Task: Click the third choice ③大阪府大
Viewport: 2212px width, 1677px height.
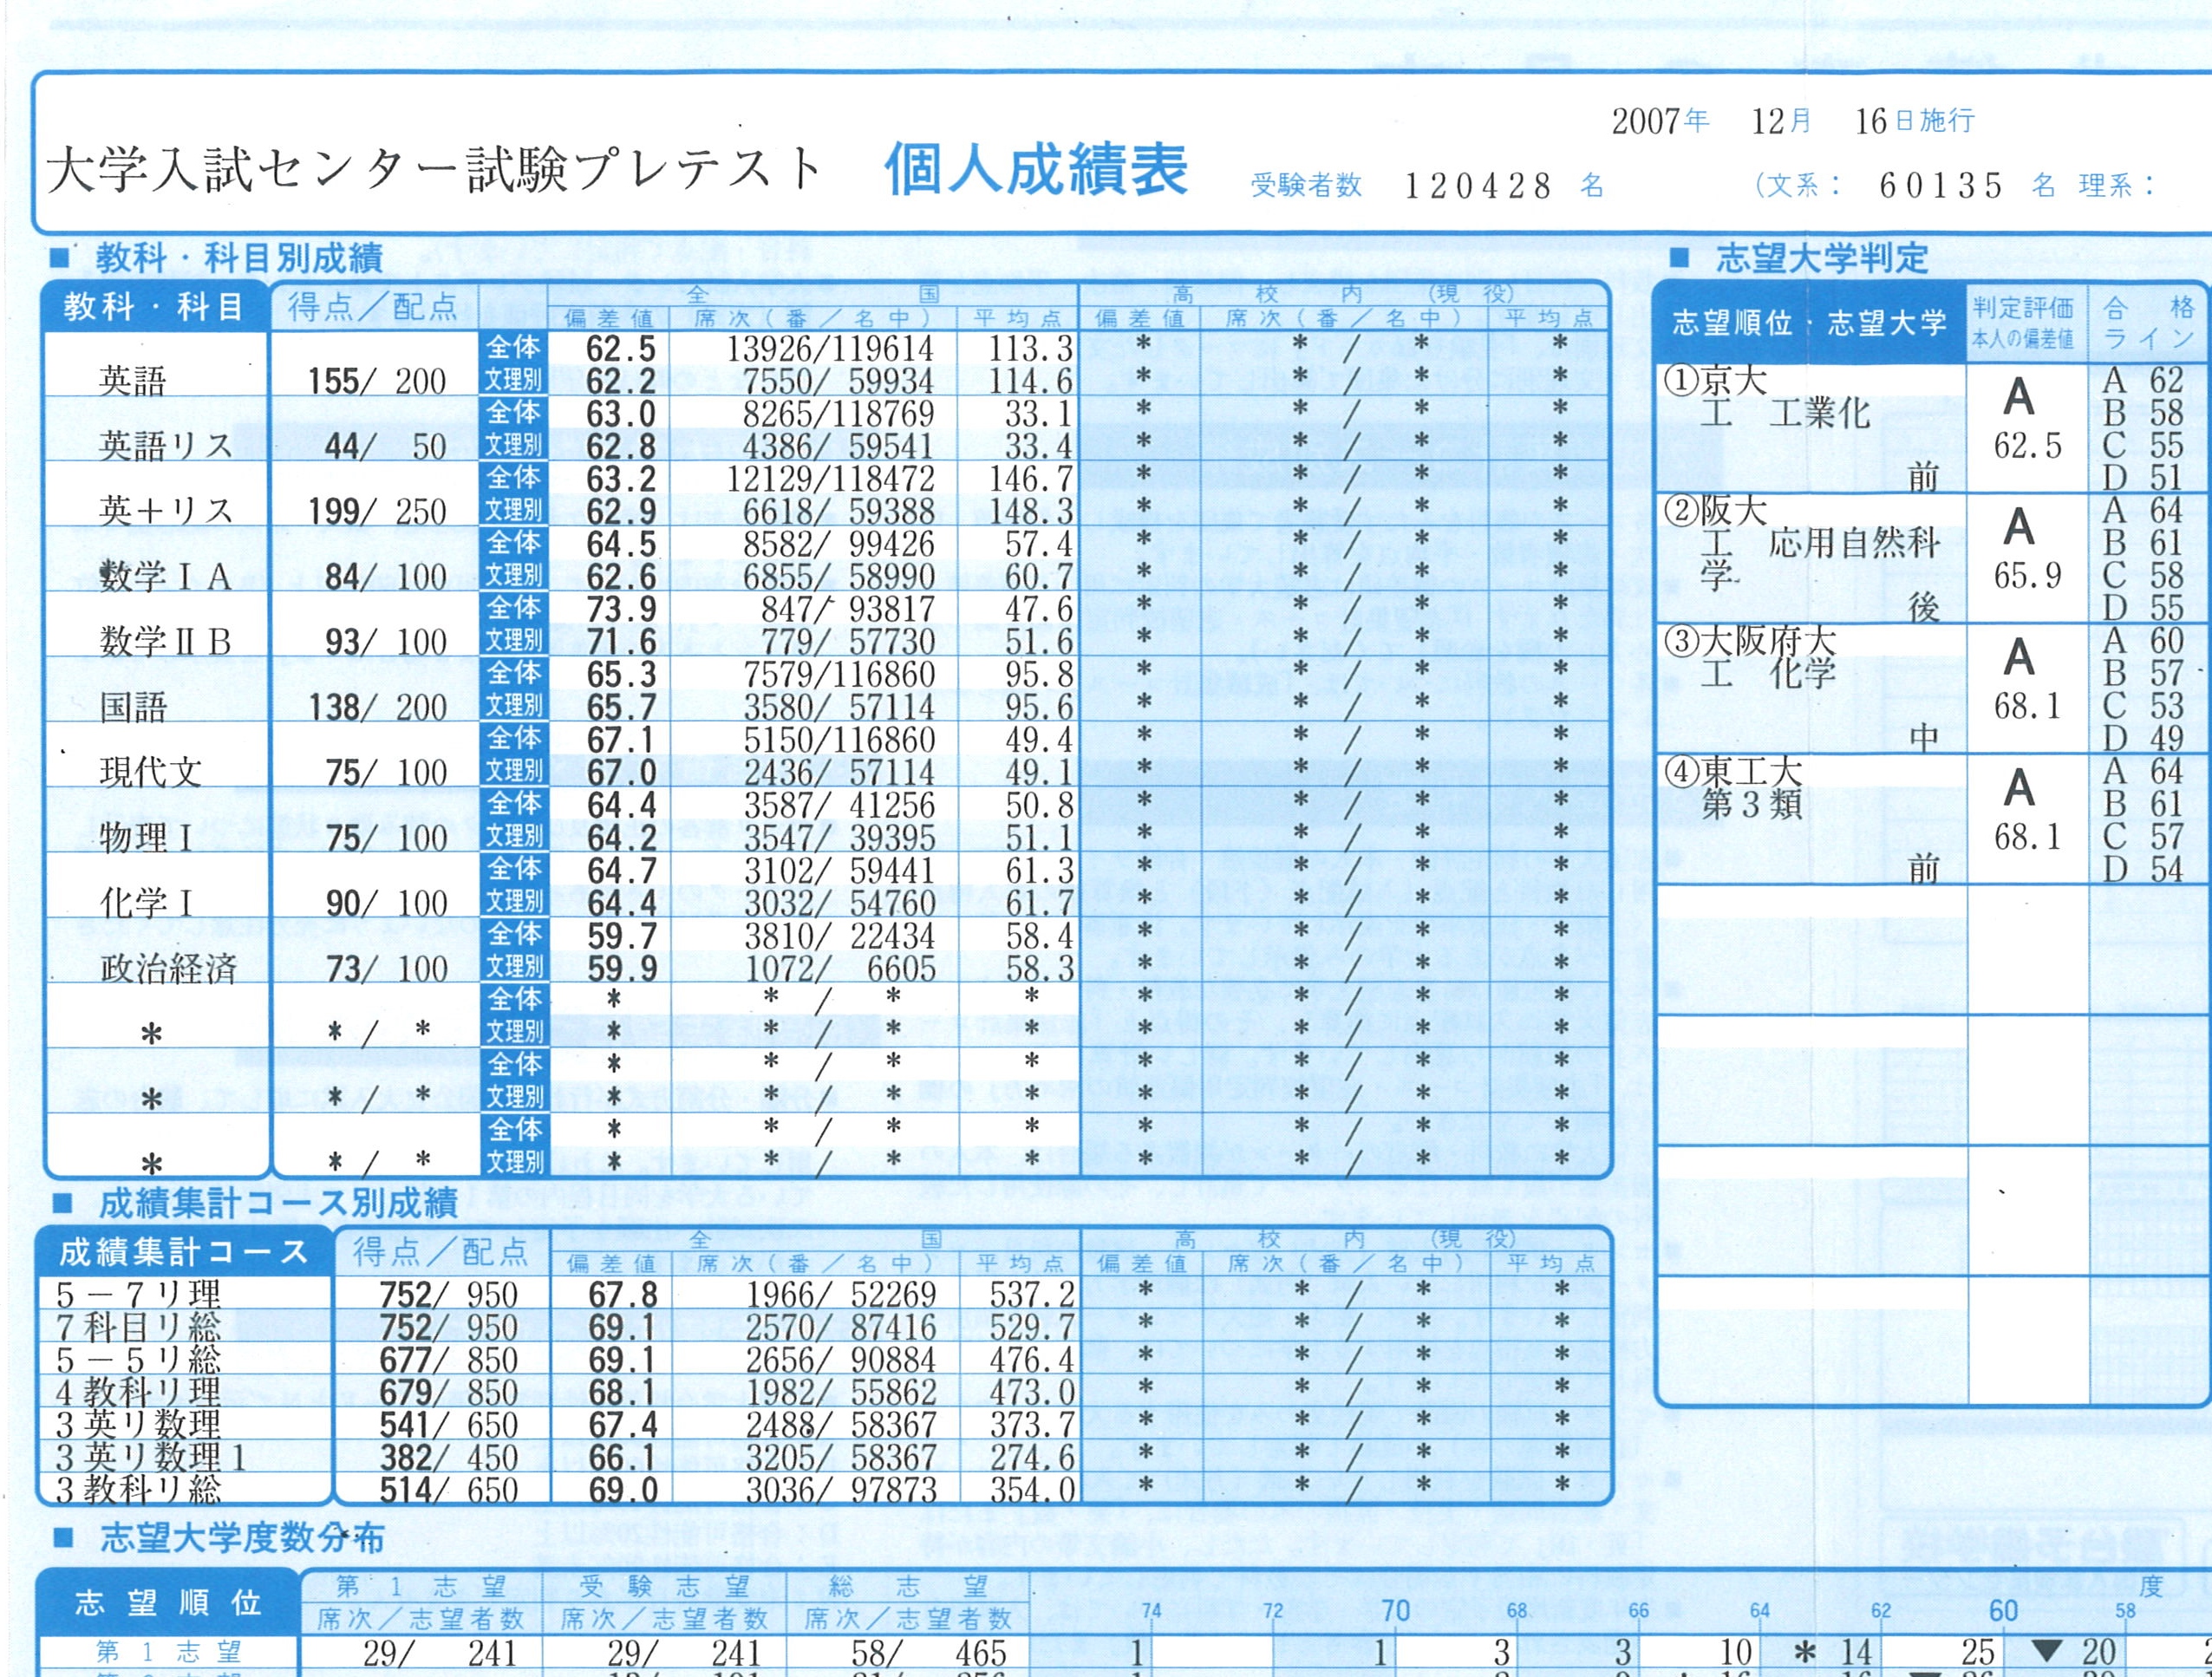Action: tap(1750, 641)
